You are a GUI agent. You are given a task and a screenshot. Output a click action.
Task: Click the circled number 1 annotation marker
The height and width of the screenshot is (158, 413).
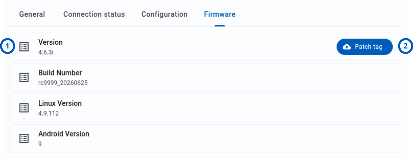click(7, 46)
